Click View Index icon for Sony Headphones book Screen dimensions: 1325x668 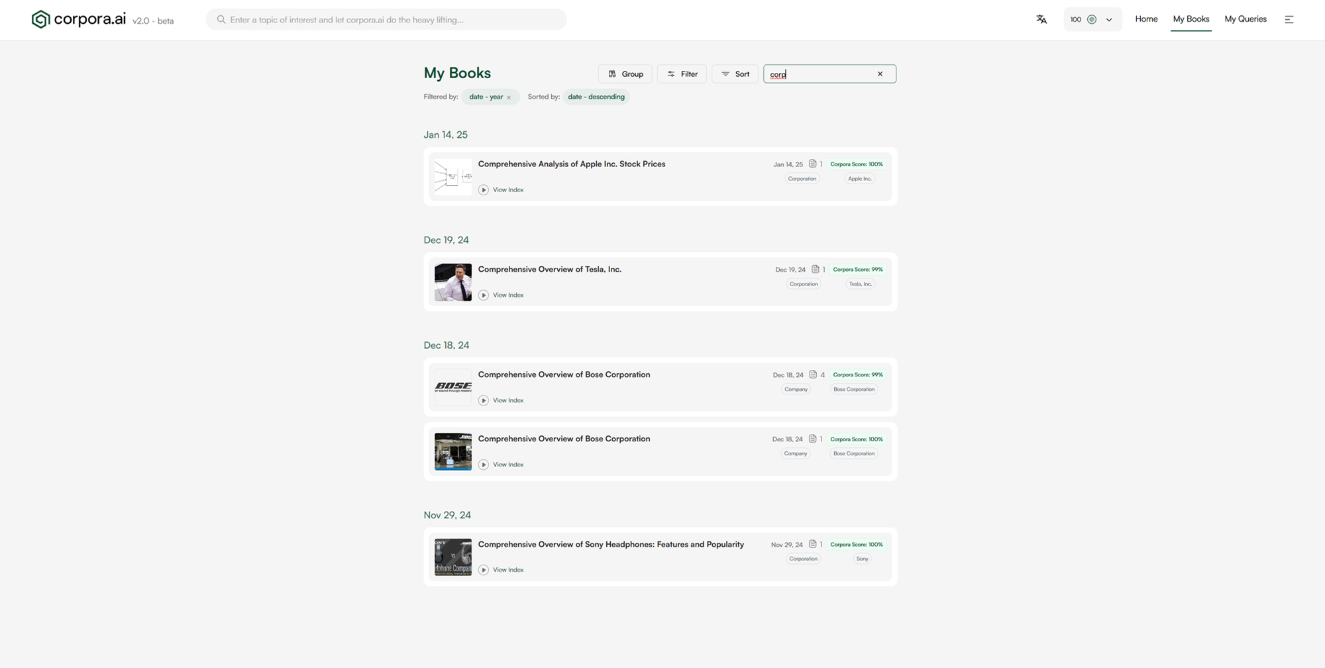[484, 570]
